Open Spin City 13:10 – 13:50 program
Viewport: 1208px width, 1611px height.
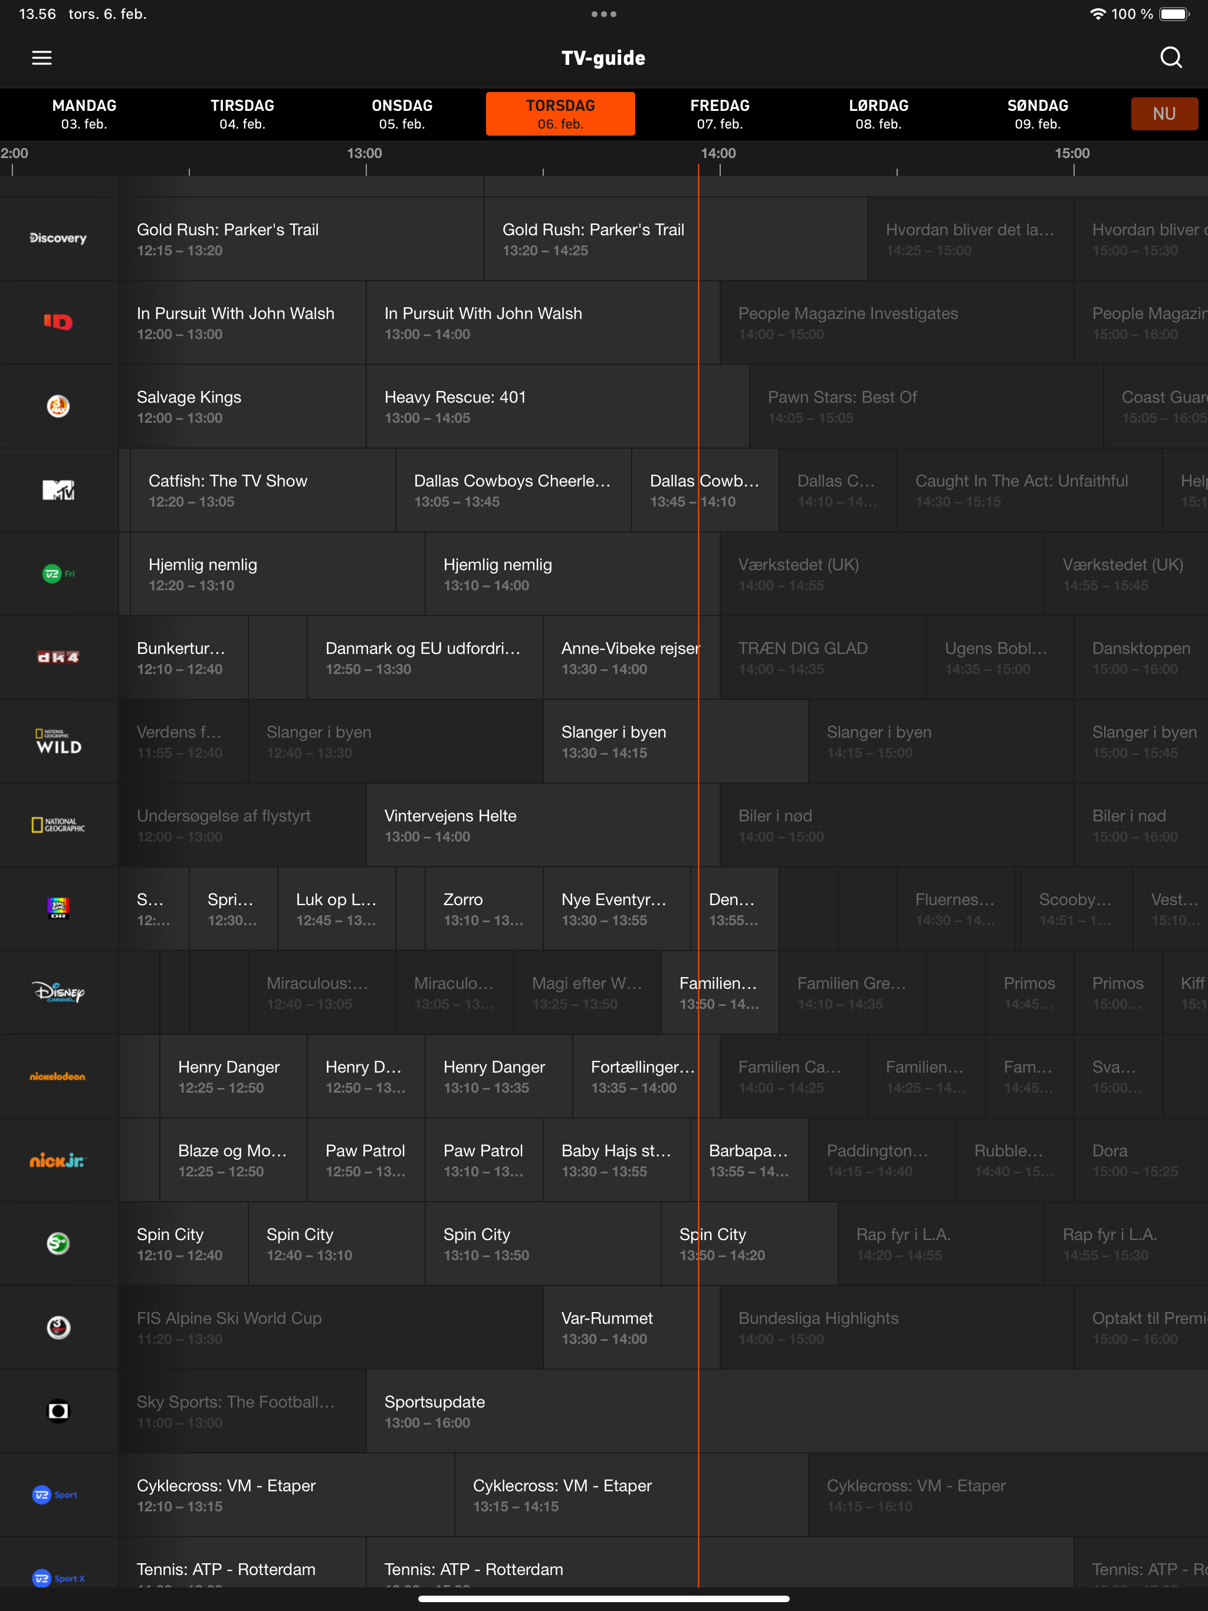coord(543,1244)
